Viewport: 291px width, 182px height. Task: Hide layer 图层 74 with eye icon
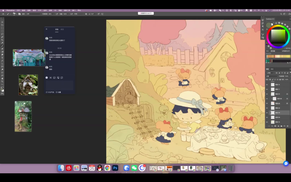tap(267, 85)
